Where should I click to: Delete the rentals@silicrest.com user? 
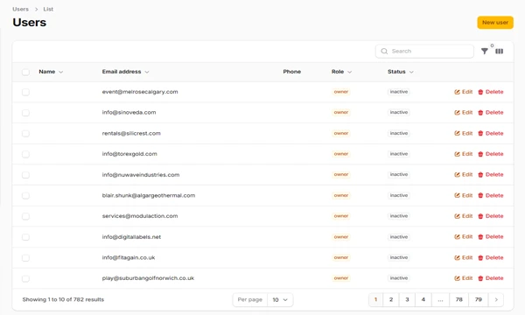491,133
